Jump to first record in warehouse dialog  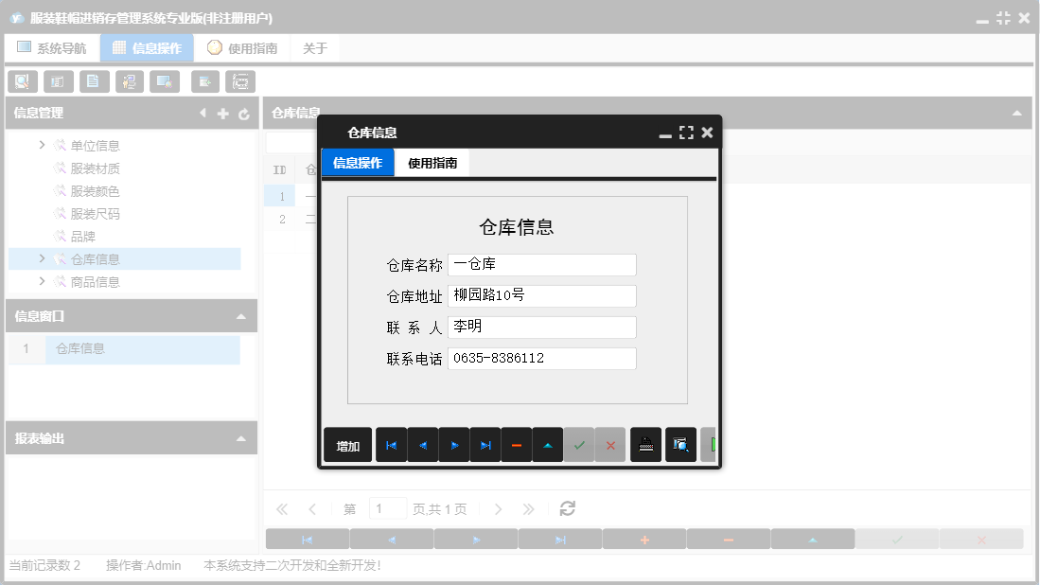(391, 444)
